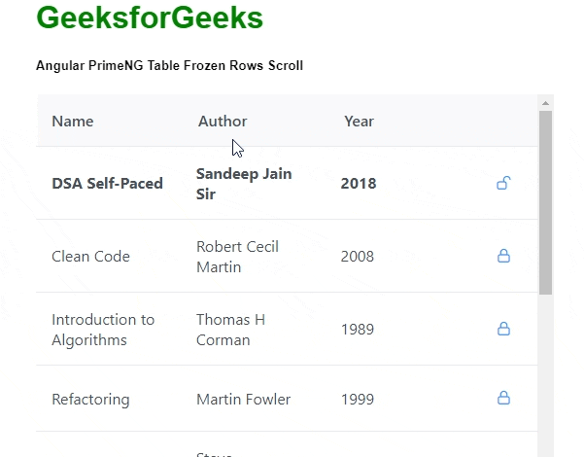Click the Name column header
The width and height of the screenshot is (584, 457).
pyautogui.click(x=73, y=122)
